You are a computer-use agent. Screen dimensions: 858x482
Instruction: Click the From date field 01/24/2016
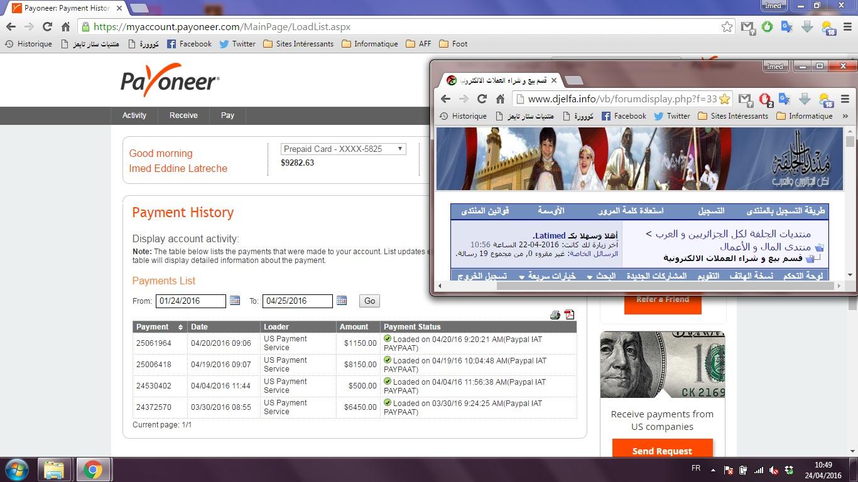click(x=190, y=301)
